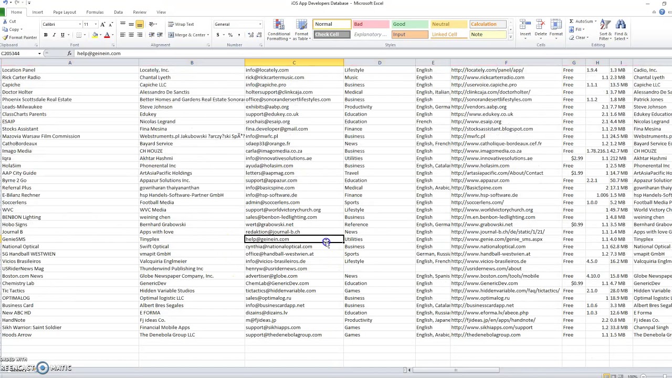Align text right in cell
Viewport: 672px width, 378px height.
click(x=140, y=35)
